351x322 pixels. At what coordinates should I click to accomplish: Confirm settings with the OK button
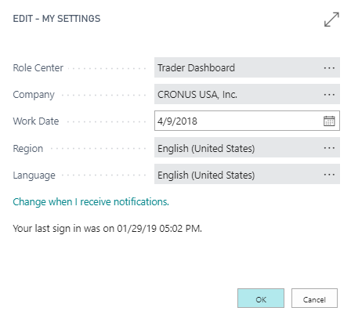pyautogui.click(x=261, y=298)
